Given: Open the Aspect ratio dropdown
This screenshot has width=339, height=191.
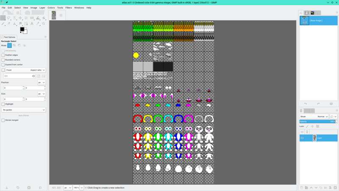Looking at the screenshot, I should coord(37,70).
